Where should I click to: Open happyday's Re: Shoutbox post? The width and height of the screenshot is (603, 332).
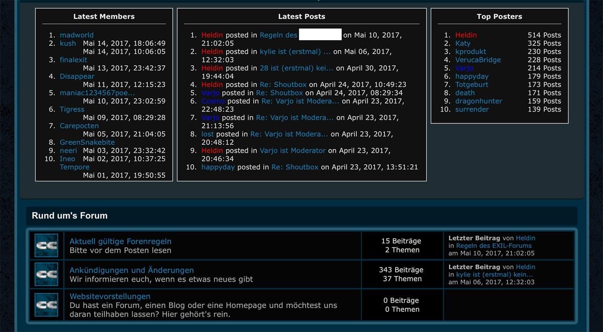tap(295, 167)
